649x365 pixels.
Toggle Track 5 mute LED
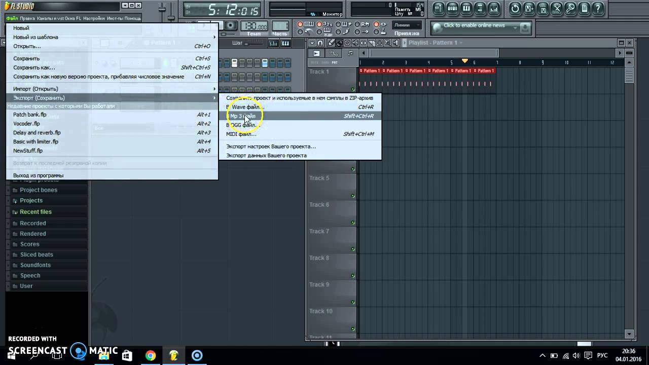coord(353,196)
